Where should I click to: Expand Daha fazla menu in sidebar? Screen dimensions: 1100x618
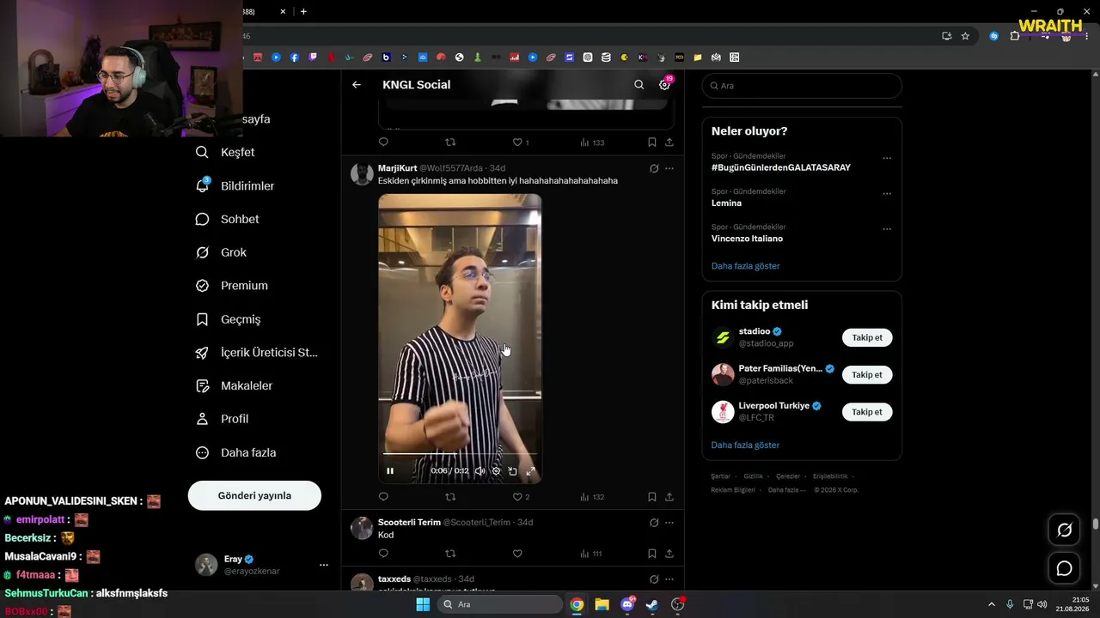click(235, 452)
